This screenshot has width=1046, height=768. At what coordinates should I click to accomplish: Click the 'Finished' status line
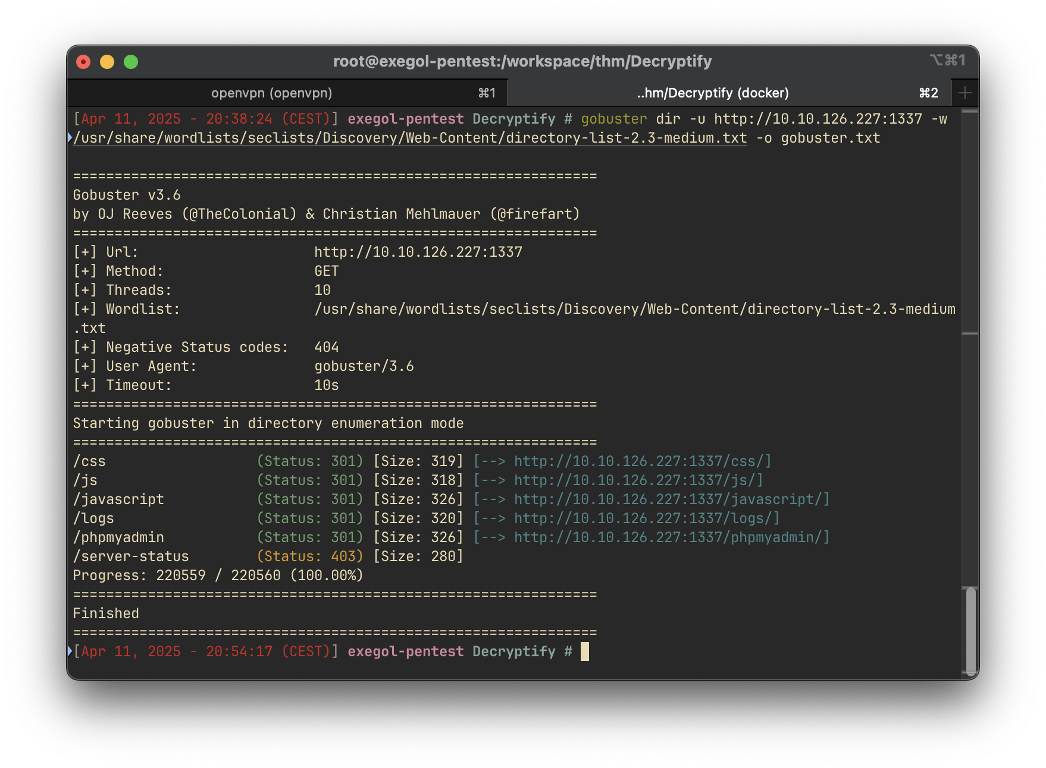click(106, 613)
